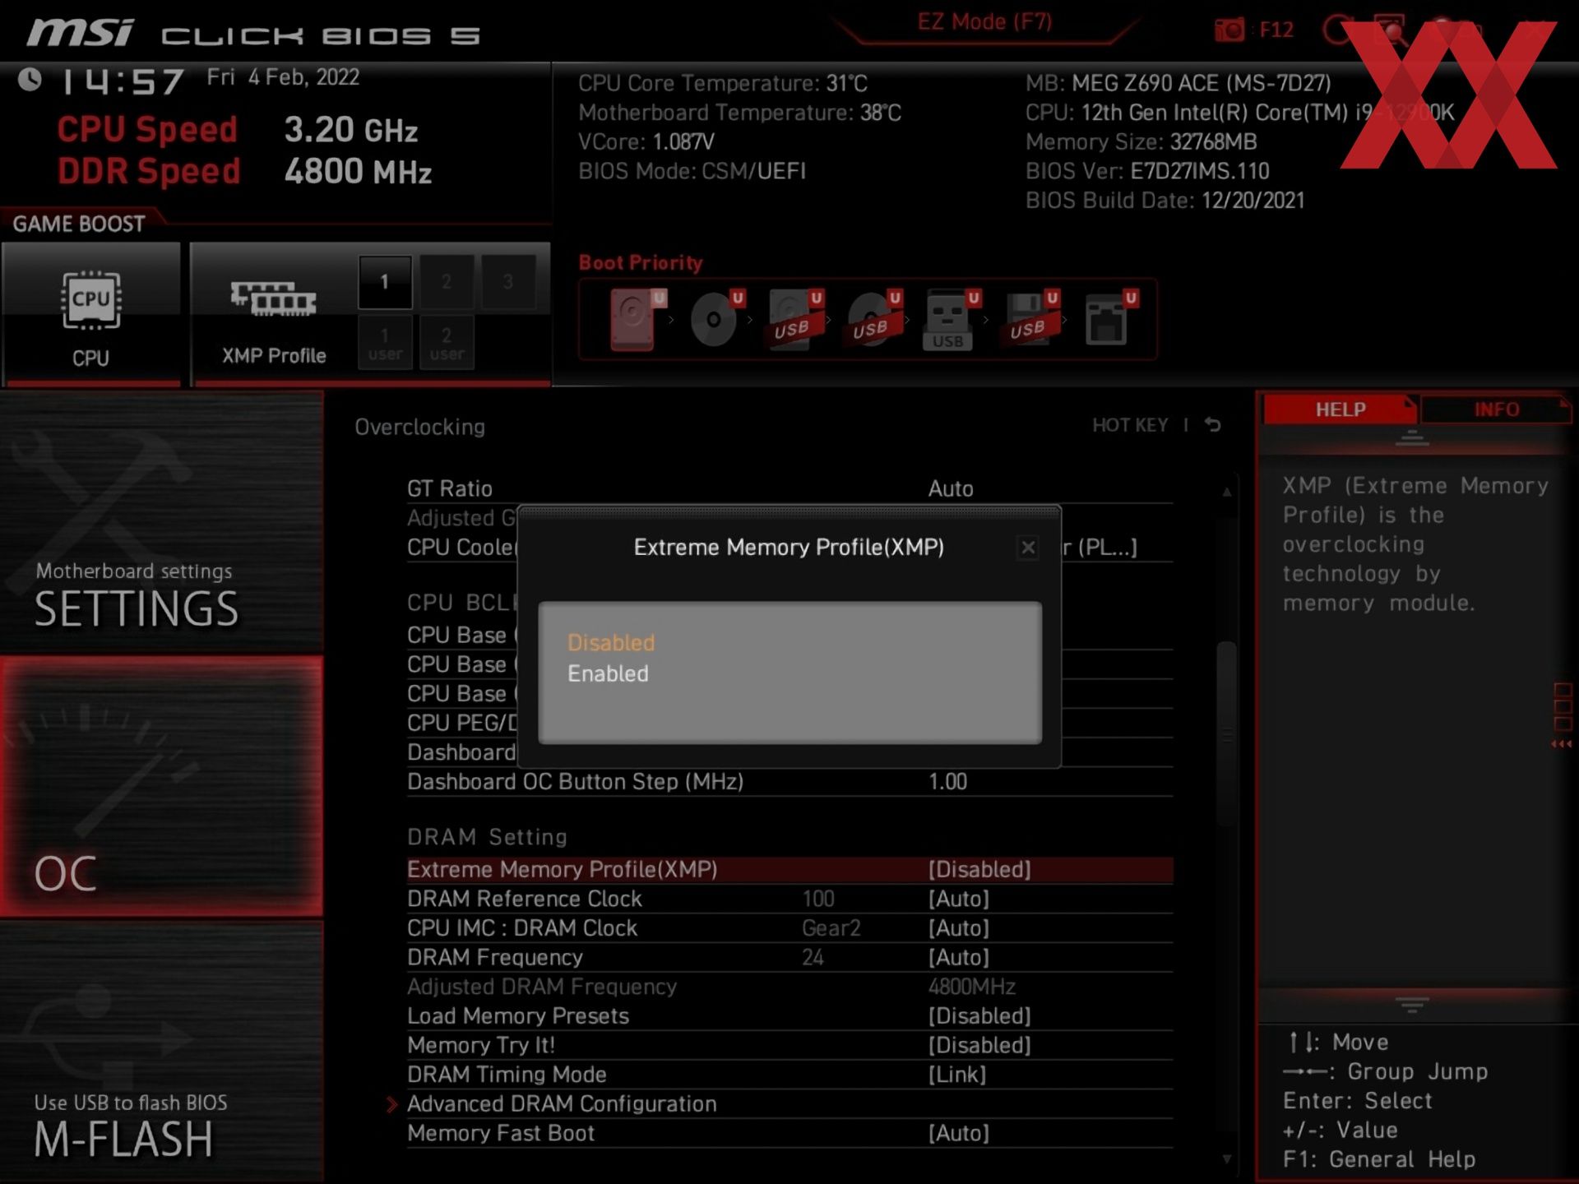The width and height of the screenshot is (1579, 1184).
Task: Click the settings list scrollbar thumb
Action: click(x=1226, y=733)
